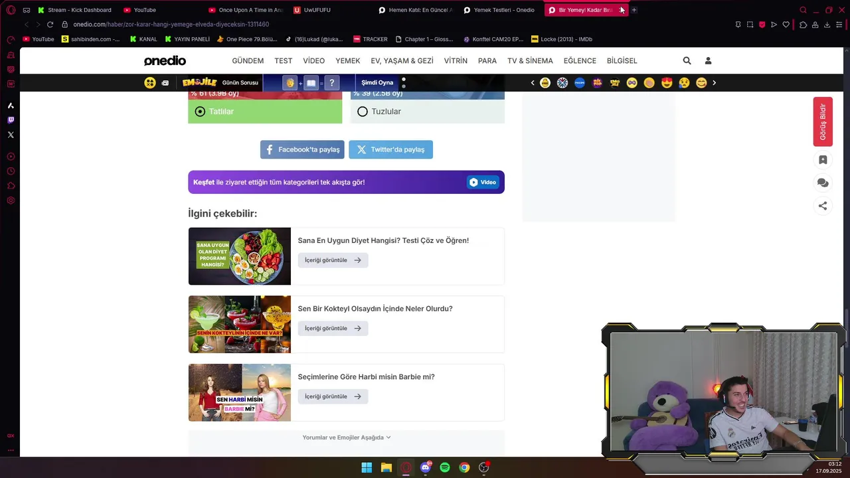Click Şimdi Oyna in the Emojile bar
Viewport: 850px width, 478px height.
click(x=377, y=83)
